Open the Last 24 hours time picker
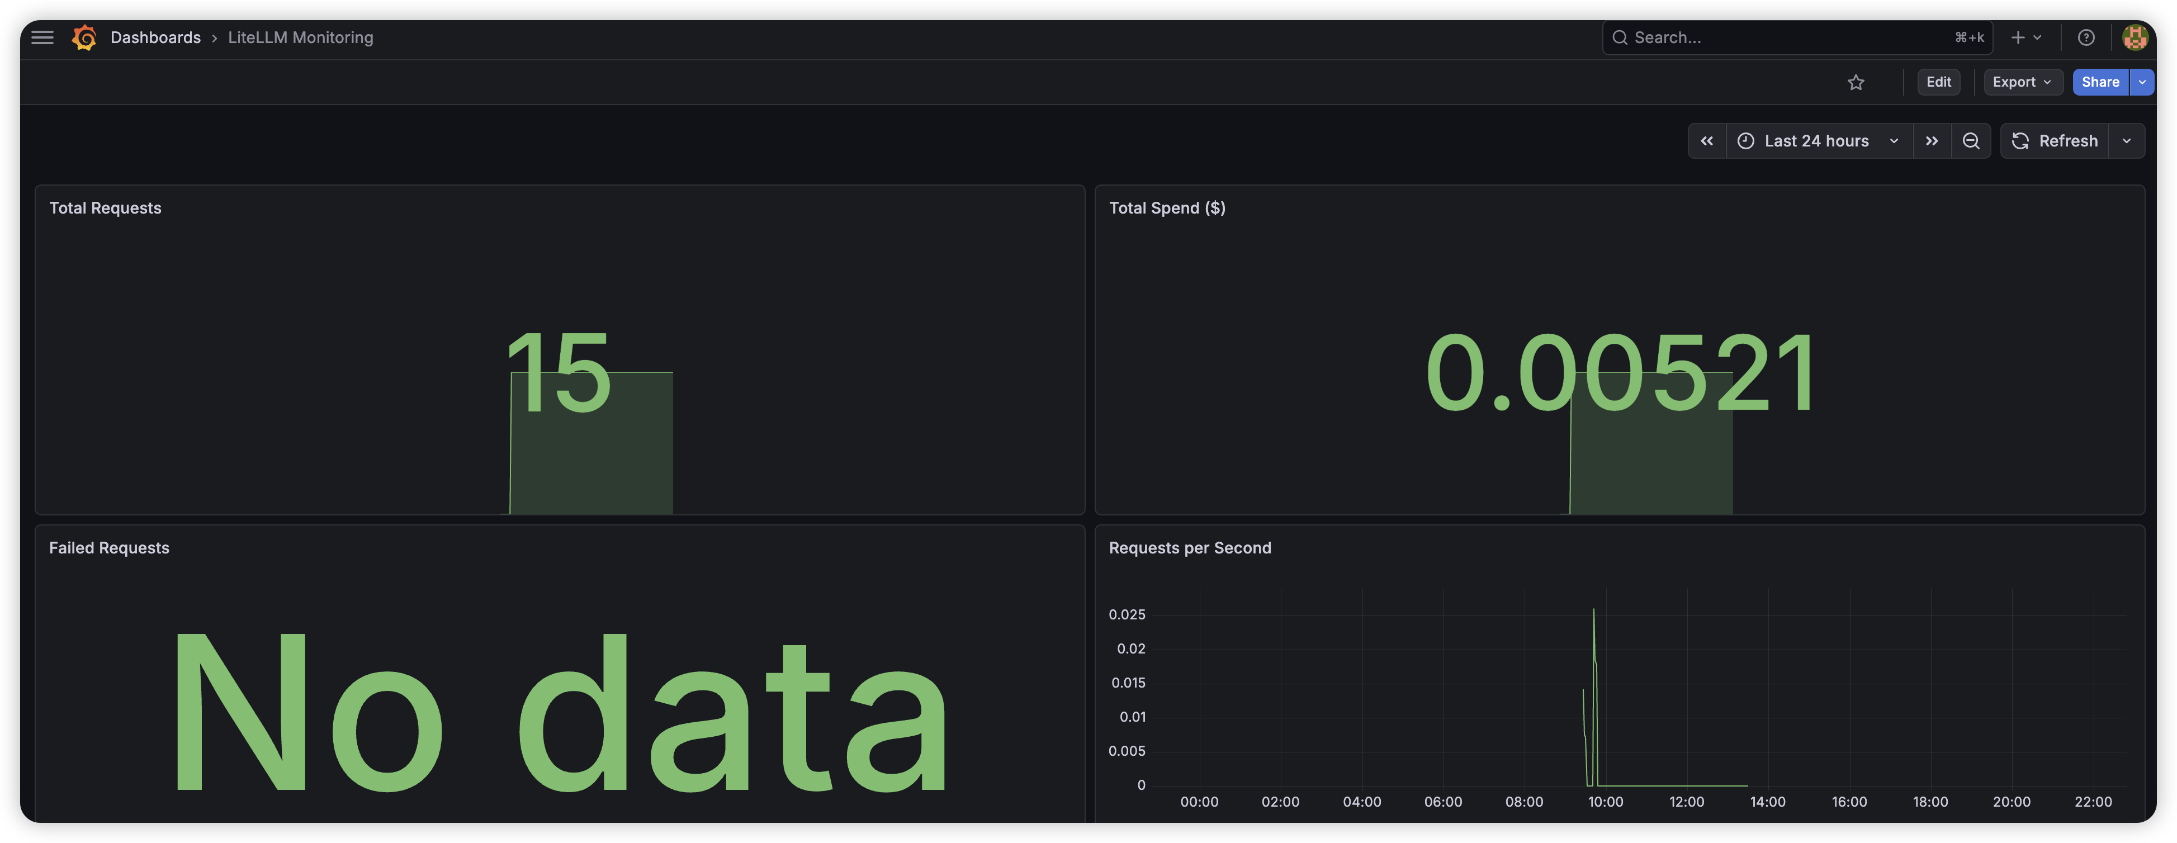This screenshot has width=2177, height=843. click(x=1817, y=141)
